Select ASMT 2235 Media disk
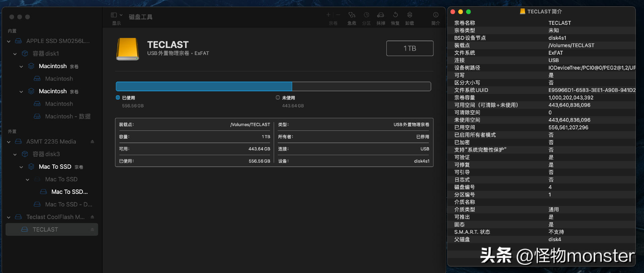Viewport: 644px width, 273px height. [51, 142]
